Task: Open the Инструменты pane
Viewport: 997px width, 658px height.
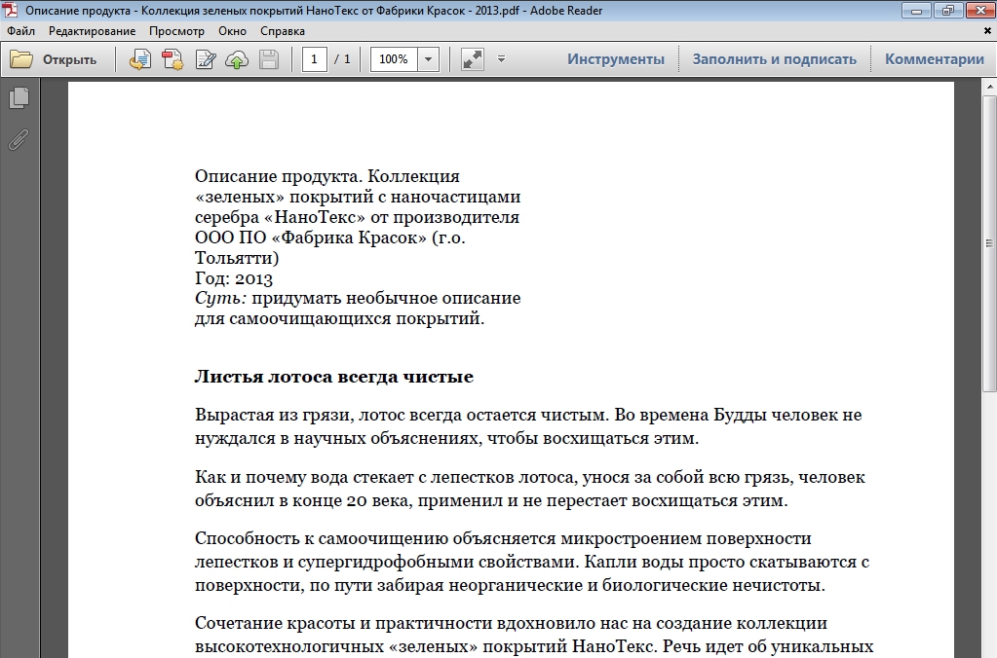Action: (x=616, y=59)
